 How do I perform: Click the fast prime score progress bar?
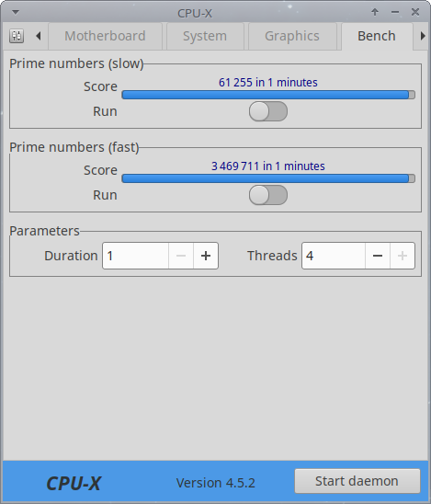coord(268,178)
